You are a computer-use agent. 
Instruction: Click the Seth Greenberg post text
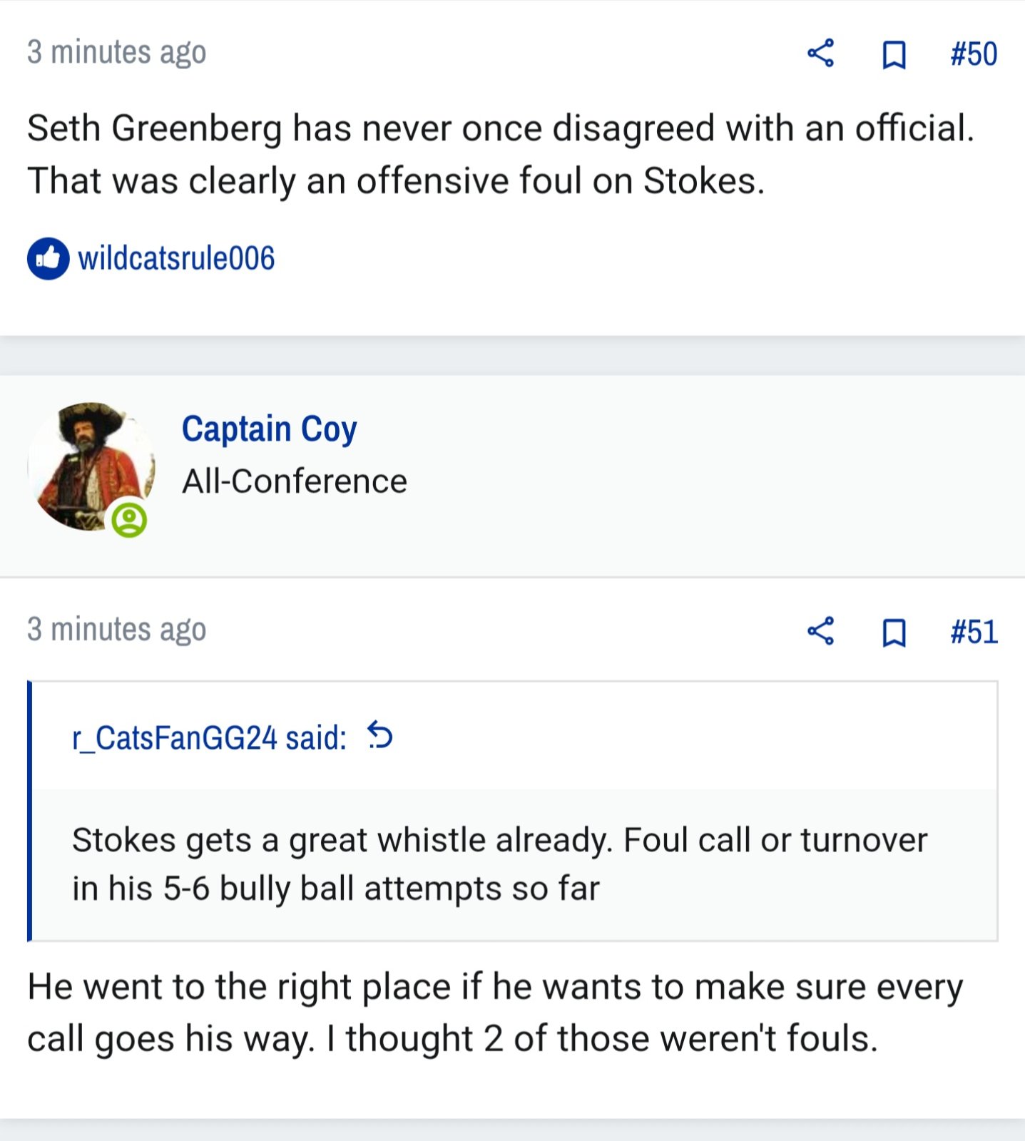pyautogui.click(x=501, y=154)
